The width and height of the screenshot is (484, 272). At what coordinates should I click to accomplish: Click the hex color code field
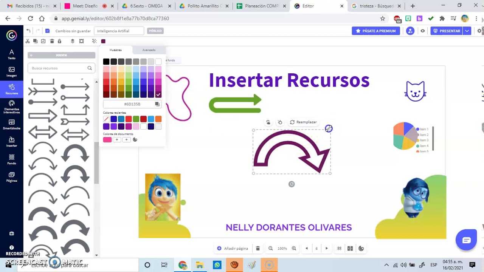[x=132, y=104]
